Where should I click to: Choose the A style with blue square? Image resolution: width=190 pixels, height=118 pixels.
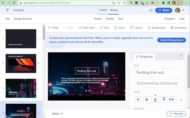[173, 99]
